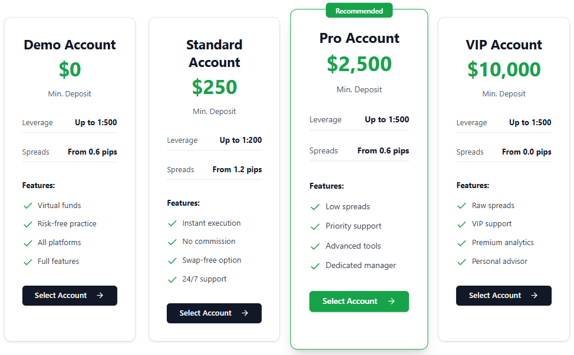Screen dimensions: 574x355
Task: Click the checkmark next to Personal advisor
Action: tap(462, 262)
